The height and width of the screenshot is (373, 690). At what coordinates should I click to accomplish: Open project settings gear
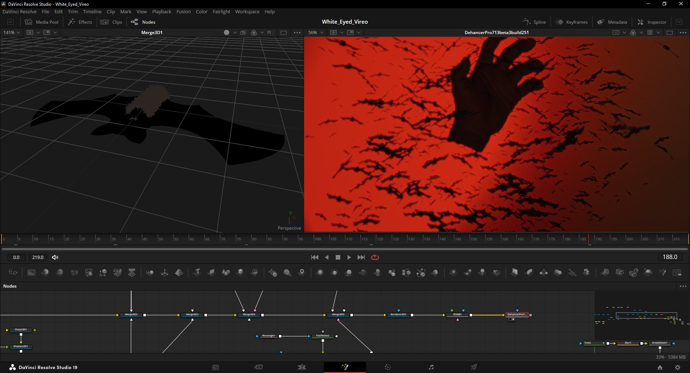(677, 367)
